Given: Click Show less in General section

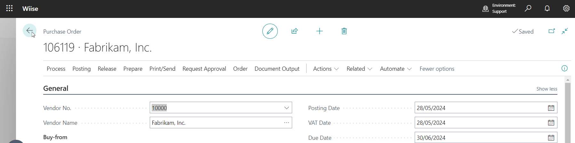Looking at the screenshot, I should tap(547, 89).
